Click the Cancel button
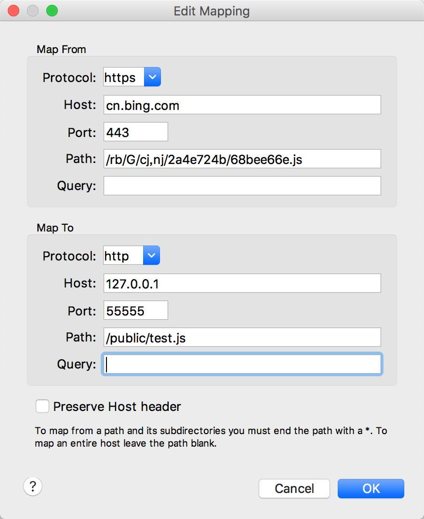424x519 pixels. pos(294,489)
